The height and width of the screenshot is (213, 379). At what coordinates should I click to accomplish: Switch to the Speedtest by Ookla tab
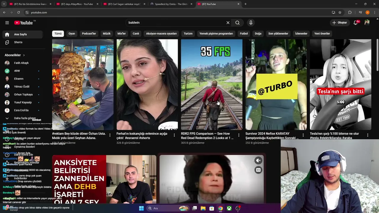tap(171, 4)
